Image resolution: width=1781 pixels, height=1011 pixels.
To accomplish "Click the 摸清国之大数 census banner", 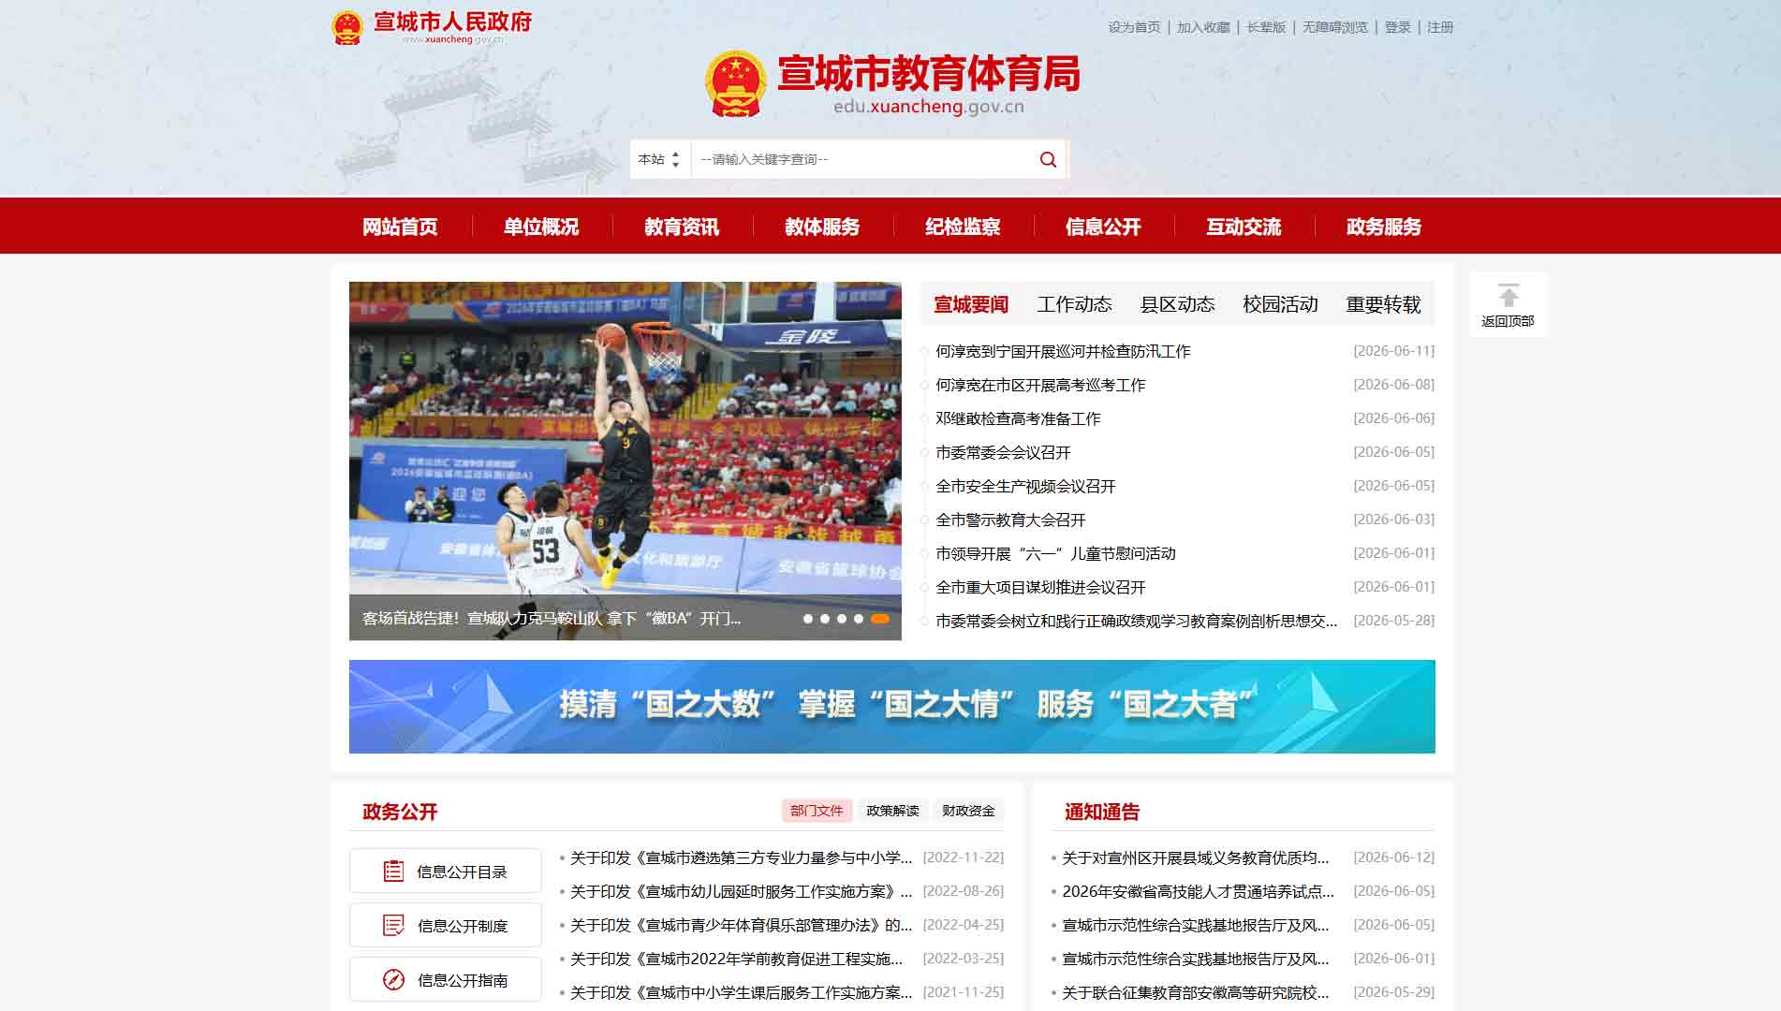I will coord(891,707).
